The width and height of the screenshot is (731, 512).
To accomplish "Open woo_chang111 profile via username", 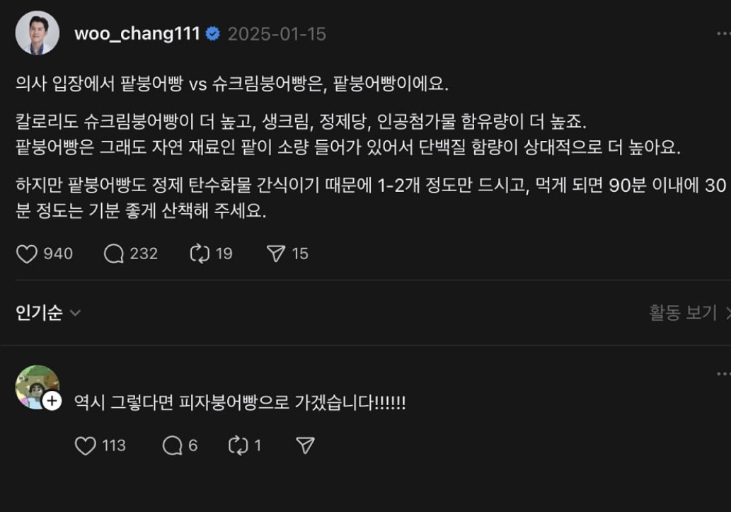I will 137,34.
